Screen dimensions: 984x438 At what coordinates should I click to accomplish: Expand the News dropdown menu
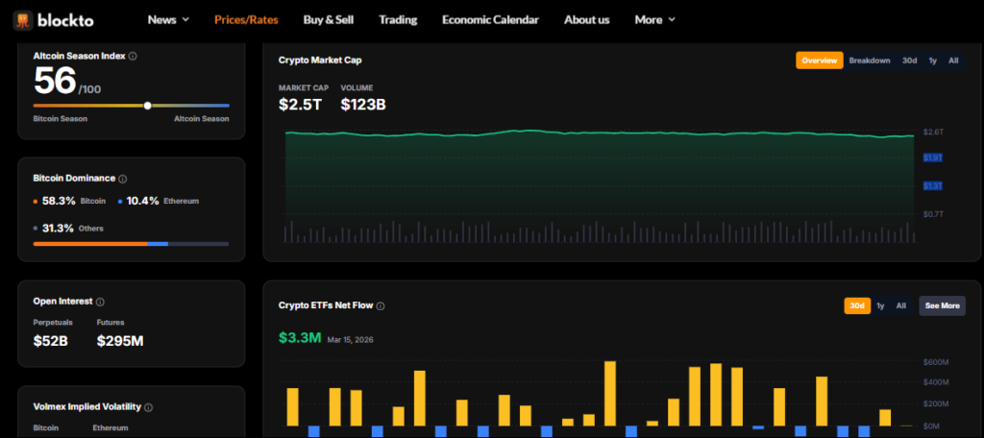coord(168,19)
